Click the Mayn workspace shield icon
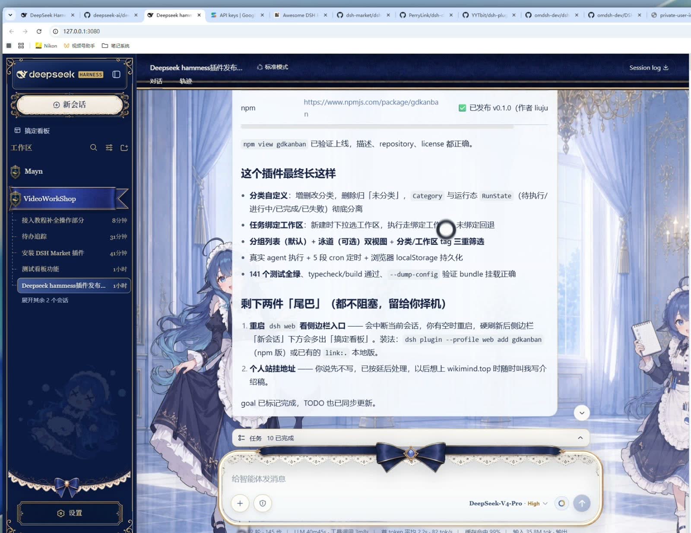The width and height of the screenshot is (691, 533). 16,171
